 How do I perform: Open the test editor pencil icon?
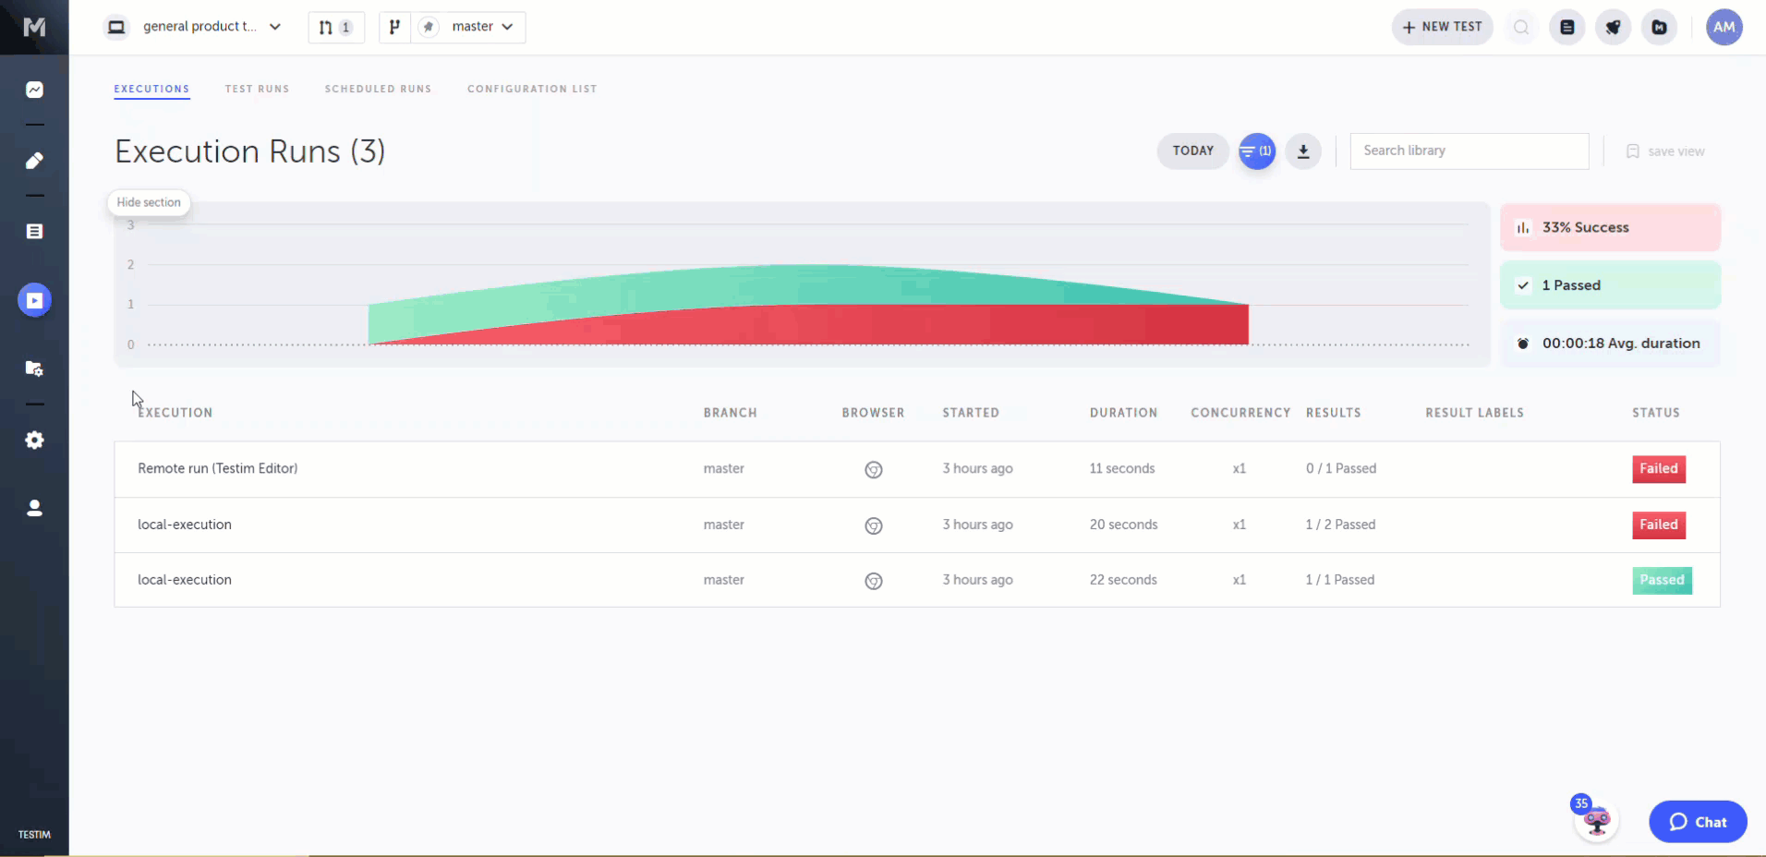(x=34, y=161)
